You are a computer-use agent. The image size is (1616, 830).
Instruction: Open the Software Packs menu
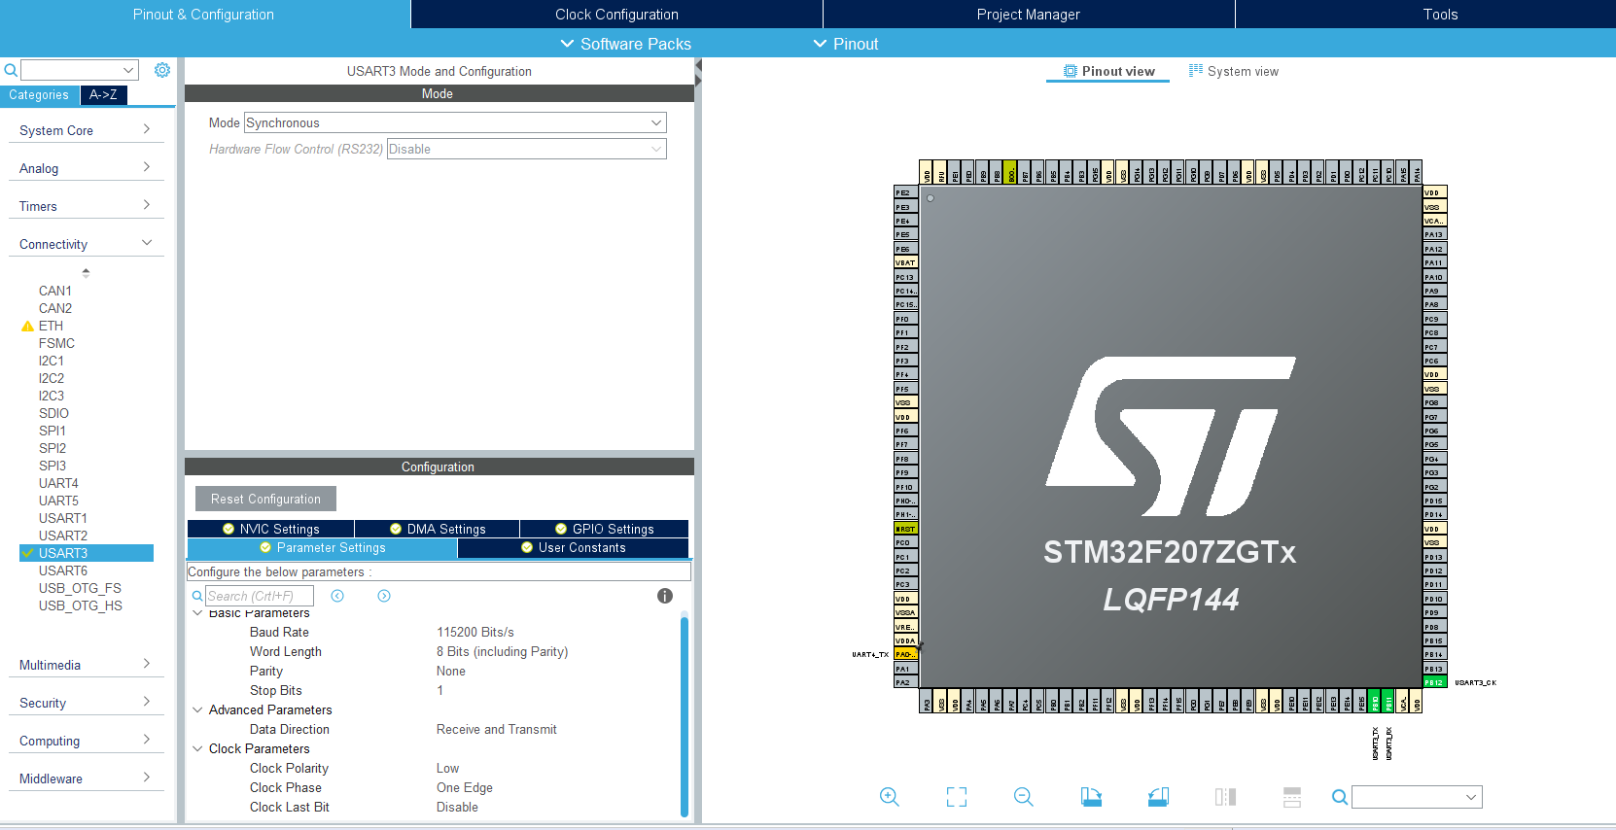(x=626, y=44)
